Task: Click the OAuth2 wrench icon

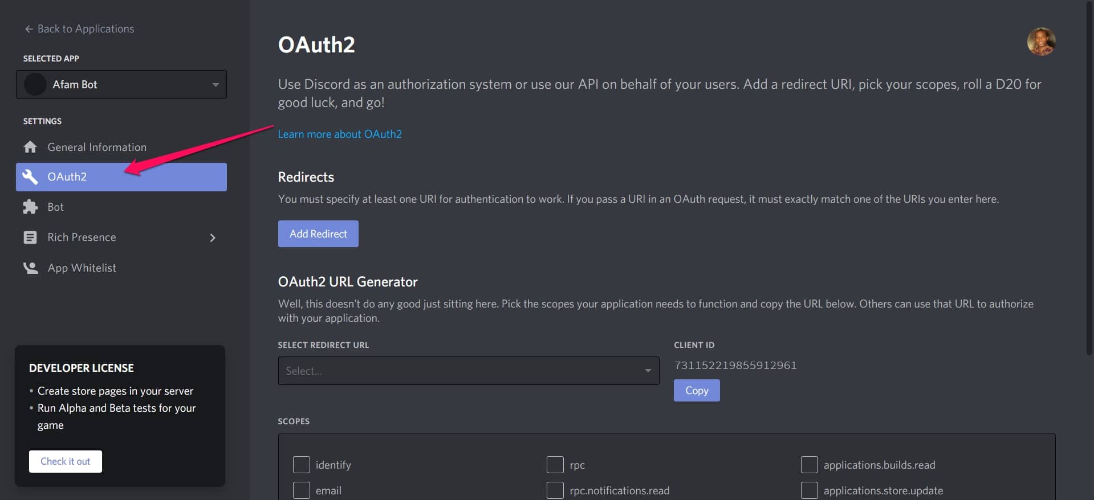Action: pos(30,177)
